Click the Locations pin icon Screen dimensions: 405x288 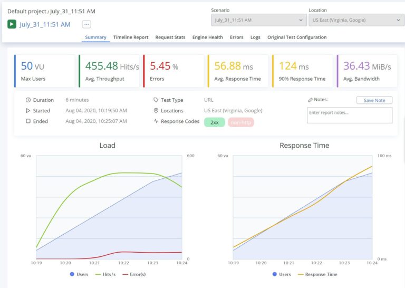coord(156,111)
